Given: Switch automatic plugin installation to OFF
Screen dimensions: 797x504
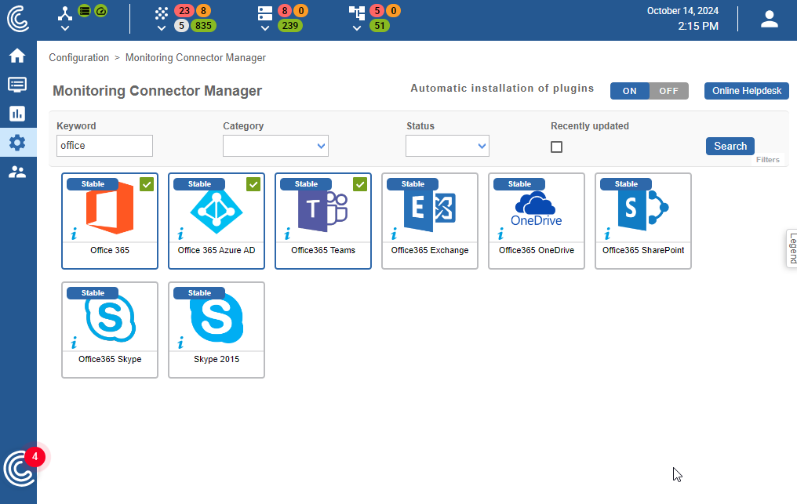Looking at the screenshot, I should click(x=668, y=91).
